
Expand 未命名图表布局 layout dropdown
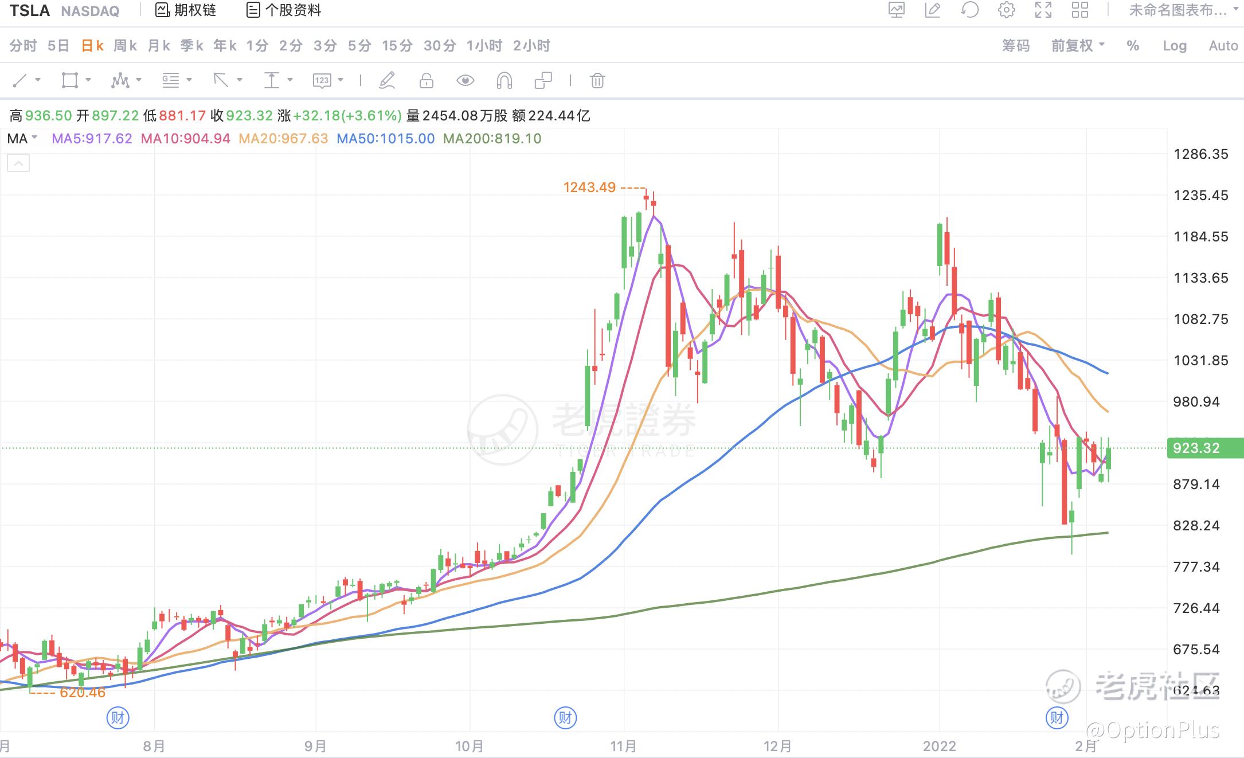[x=1183, y=10]
